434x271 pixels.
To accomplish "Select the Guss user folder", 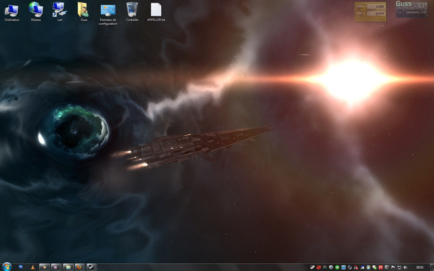I will 84,11.
